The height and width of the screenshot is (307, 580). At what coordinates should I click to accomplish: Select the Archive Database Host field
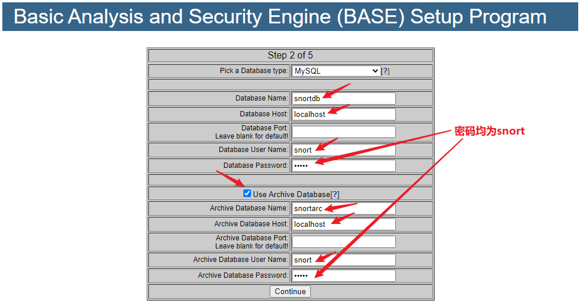tap(344, 224)
